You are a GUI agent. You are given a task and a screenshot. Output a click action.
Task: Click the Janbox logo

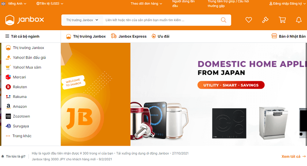pos(25,20)
